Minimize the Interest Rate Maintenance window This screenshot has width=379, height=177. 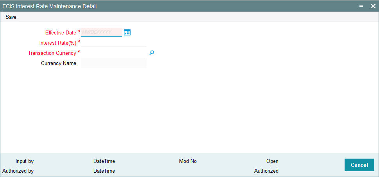point(361,6)
